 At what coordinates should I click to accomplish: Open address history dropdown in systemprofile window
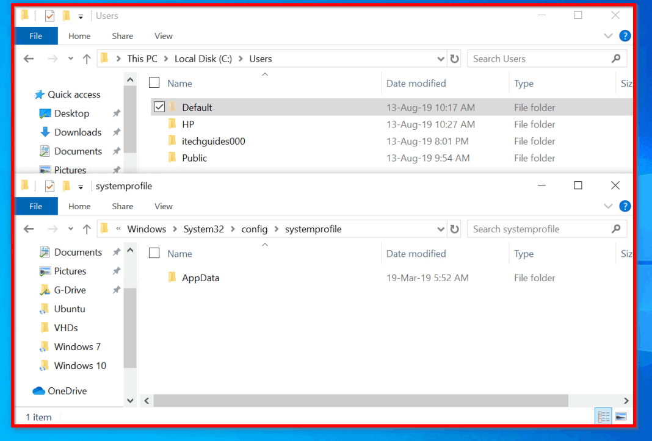441,229
